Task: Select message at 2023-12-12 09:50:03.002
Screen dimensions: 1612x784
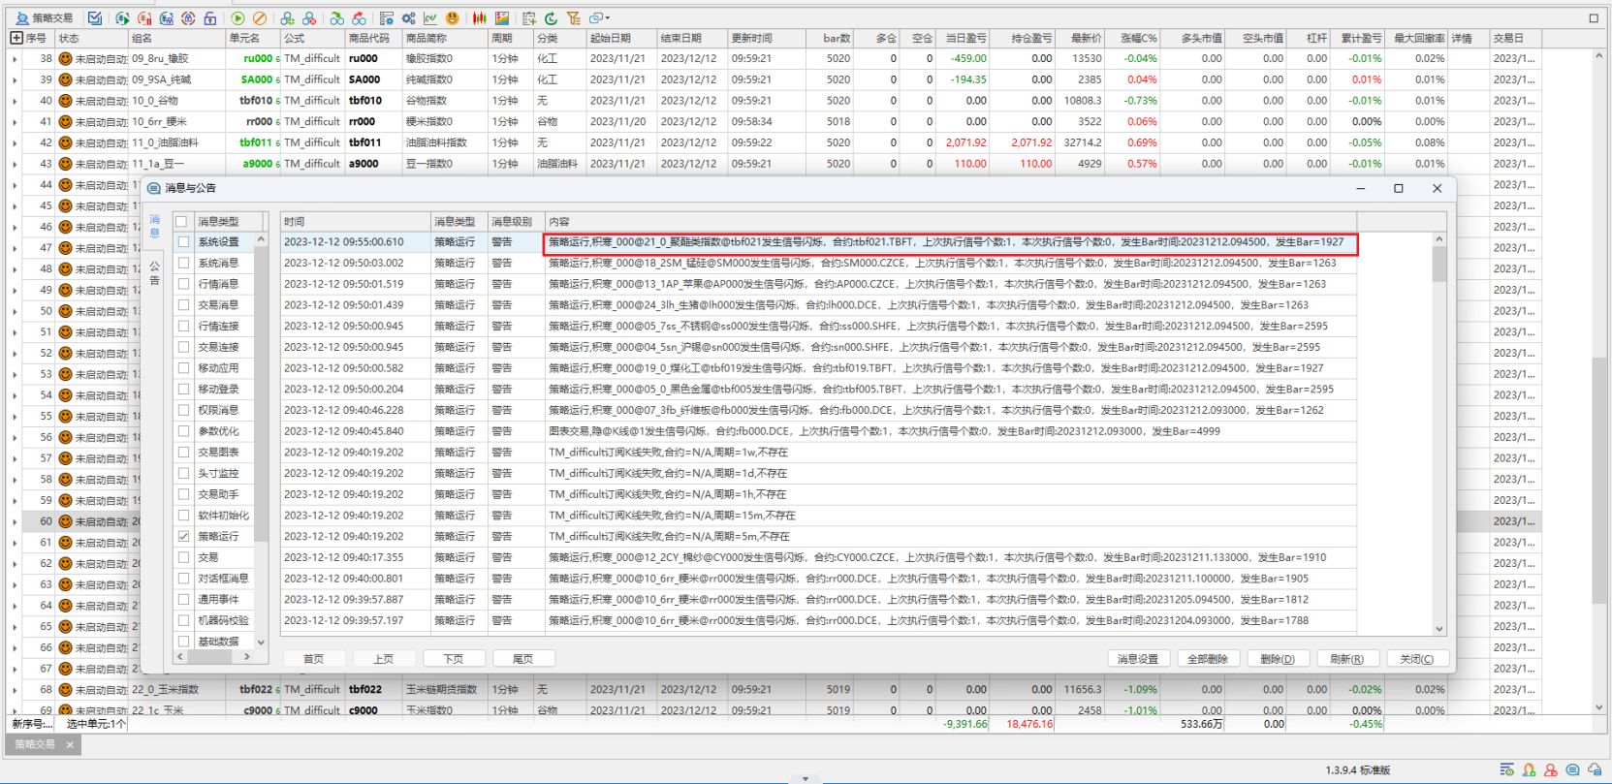Action: 819,263
